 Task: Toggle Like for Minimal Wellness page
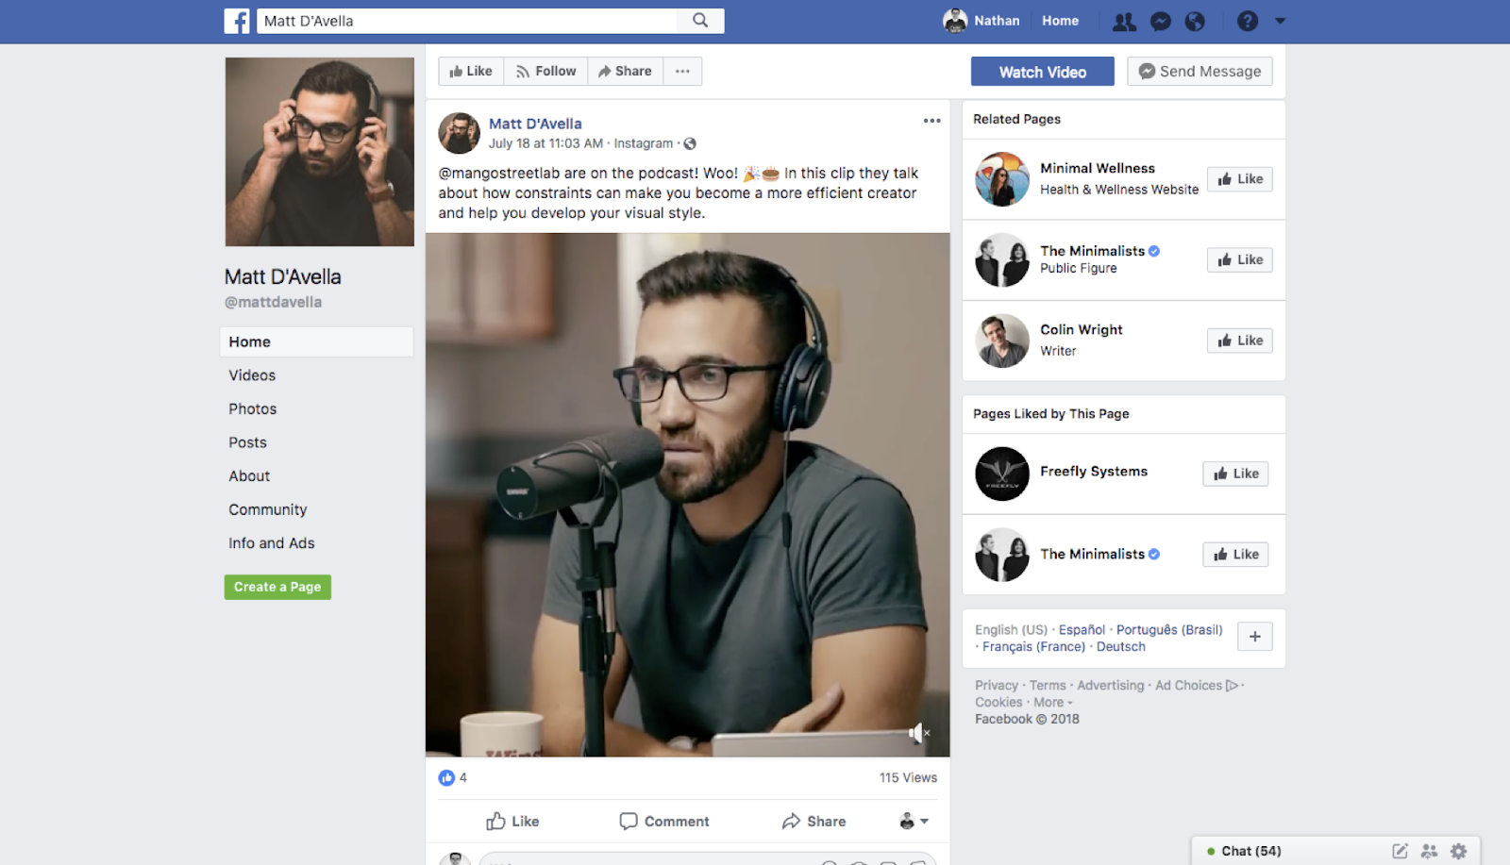1239,179
